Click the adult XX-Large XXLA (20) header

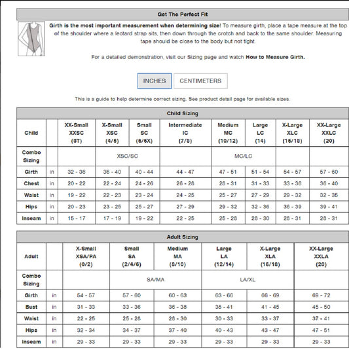pos(321,257)
